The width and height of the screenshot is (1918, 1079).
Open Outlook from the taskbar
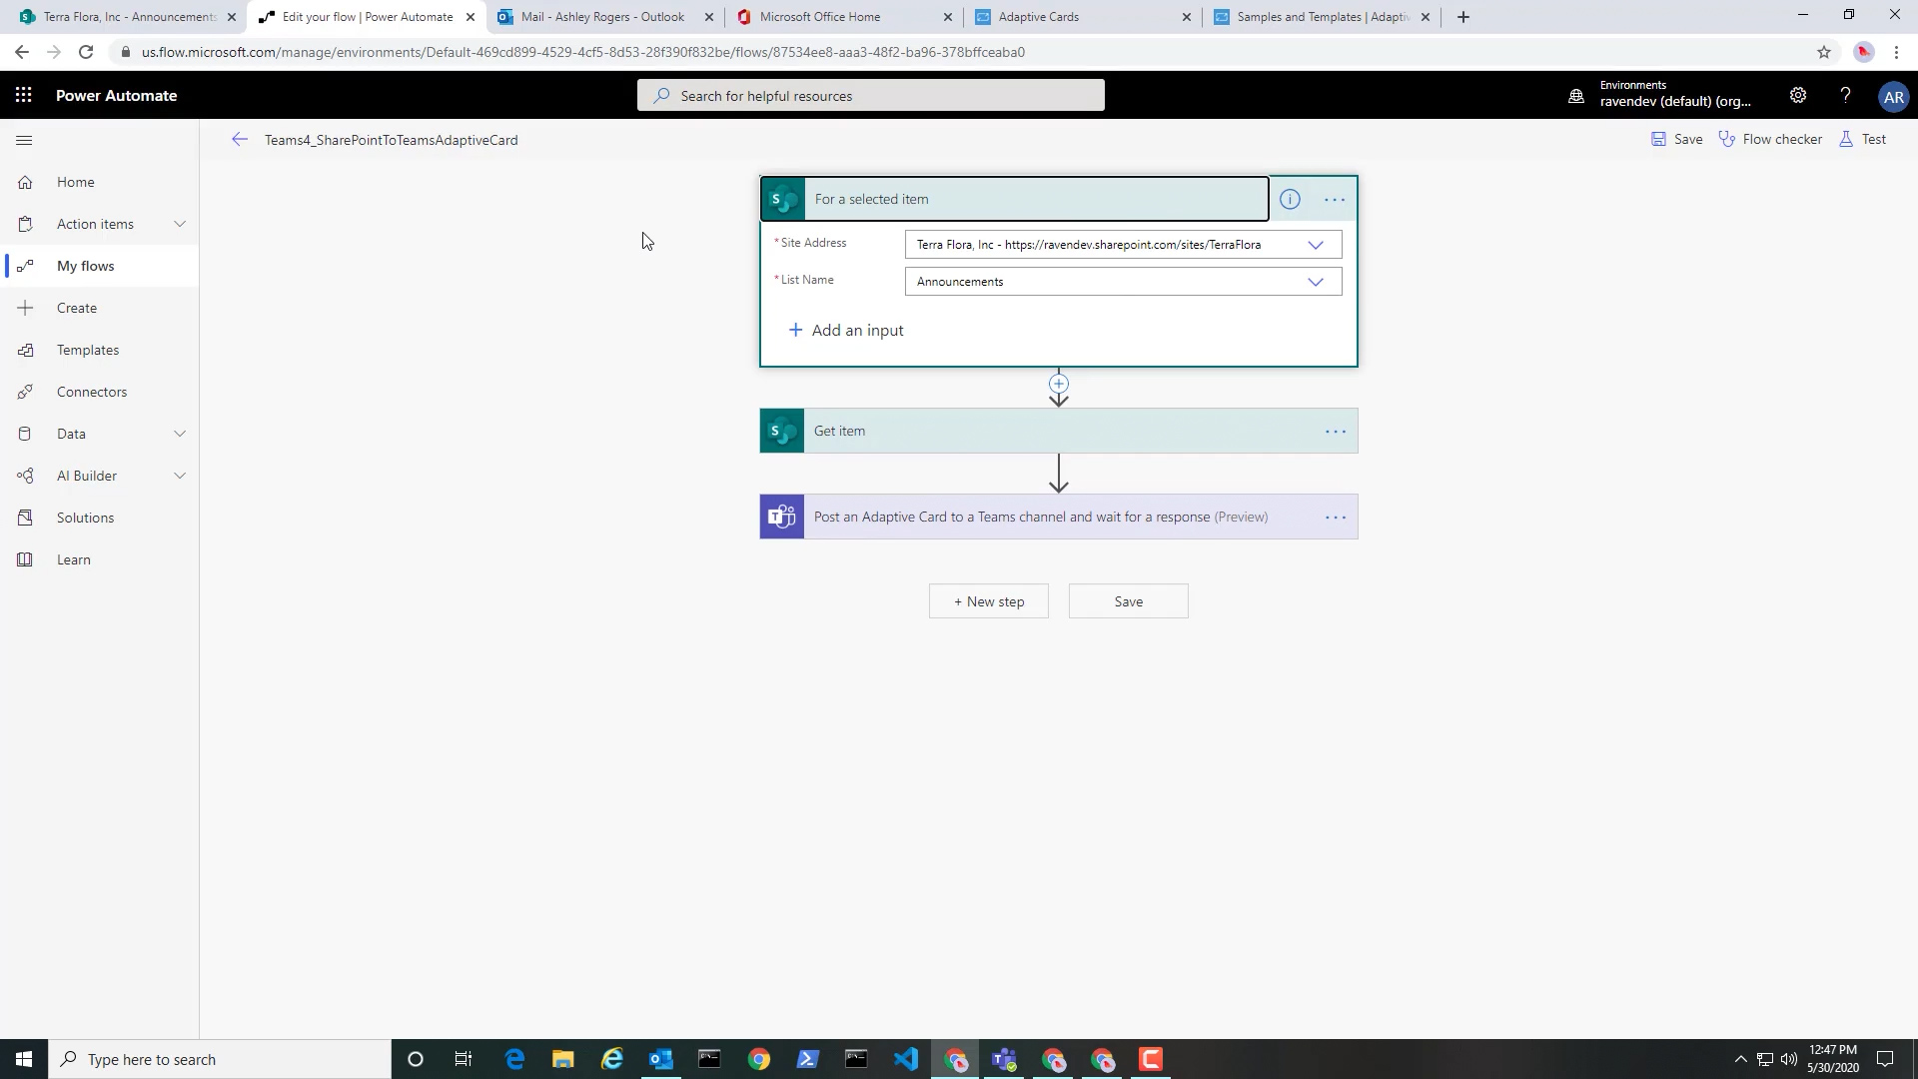point(661,1059)
